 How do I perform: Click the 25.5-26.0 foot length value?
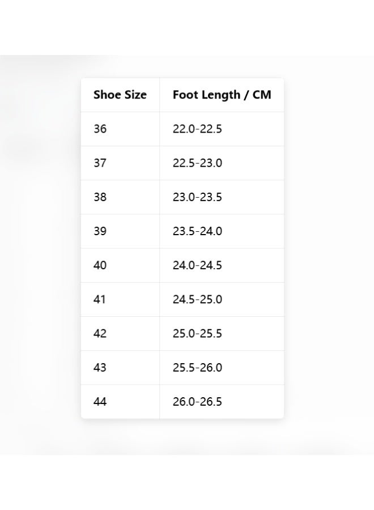point(197,368)
